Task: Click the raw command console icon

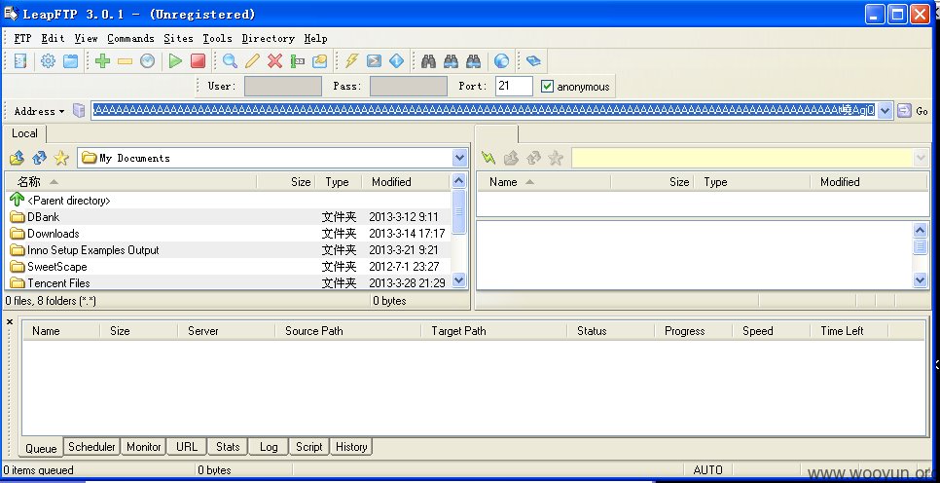Action: [x=374, y=60]
